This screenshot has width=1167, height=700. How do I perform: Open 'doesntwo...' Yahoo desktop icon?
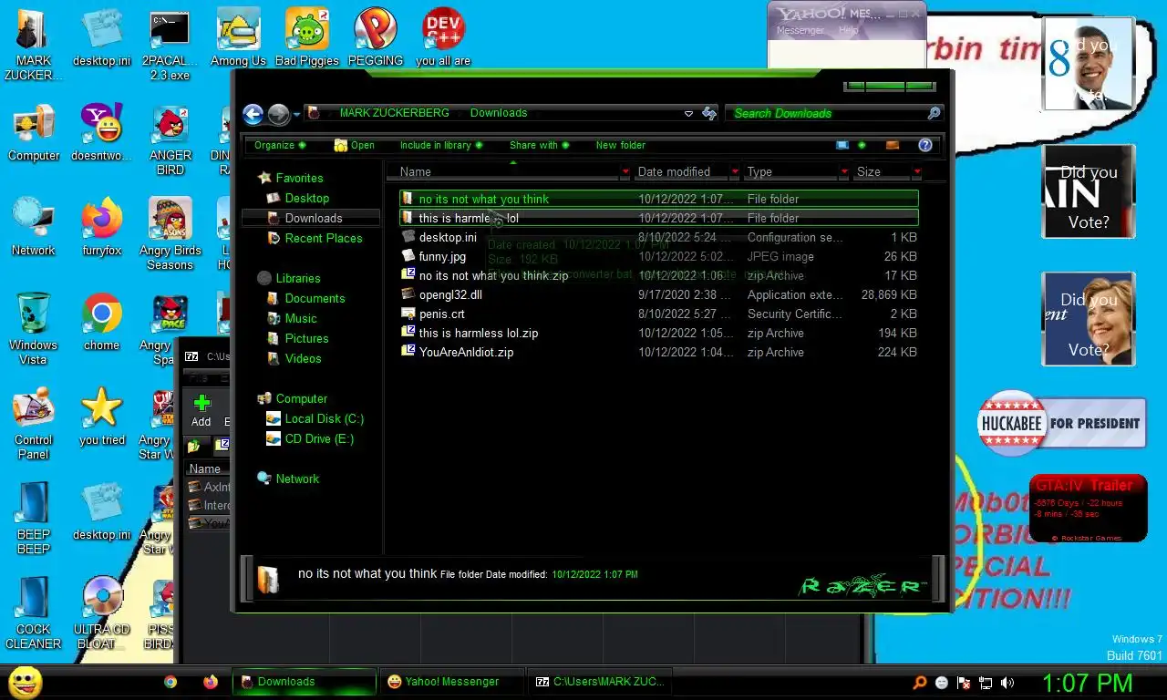point(101,133)
